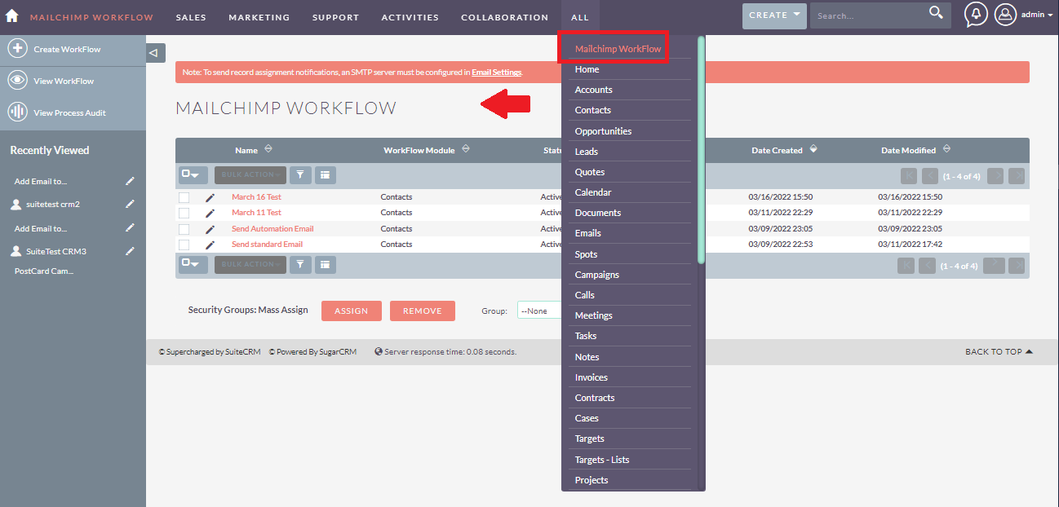This screenshot has height=507, width=1059.
Task: Click the pencil beside suitetest crm2
Action: [x=130, y=204]
